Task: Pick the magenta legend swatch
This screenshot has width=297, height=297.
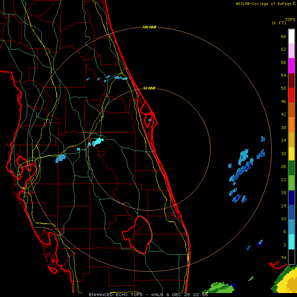Action: tap(291, 66)
